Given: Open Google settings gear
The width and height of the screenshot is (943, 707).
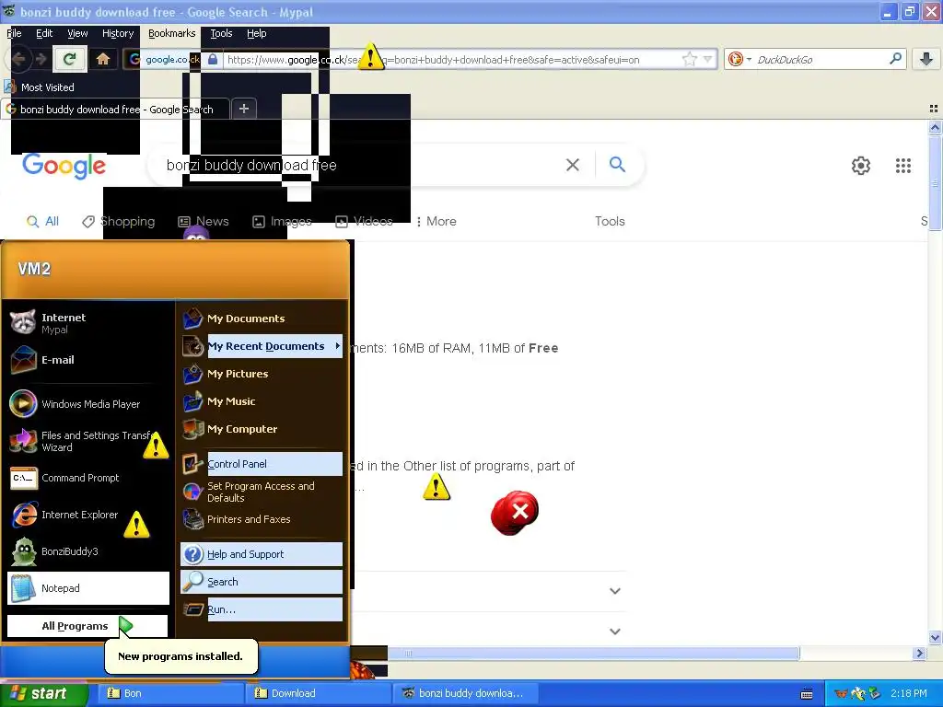Looking at the screenshot, I should coord(861,166).
